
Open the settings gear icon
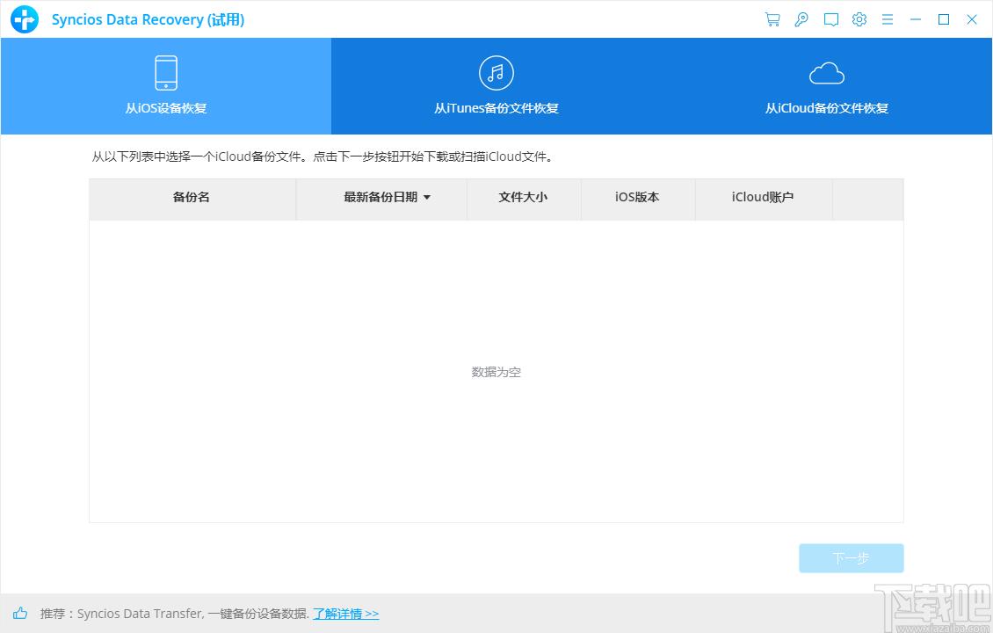859,19
